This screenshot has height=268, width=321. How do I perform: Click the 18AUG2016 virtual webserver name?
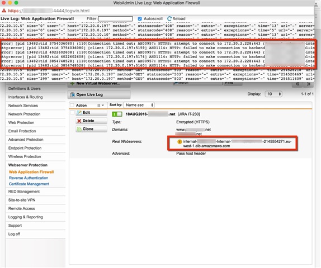(150, 114)
